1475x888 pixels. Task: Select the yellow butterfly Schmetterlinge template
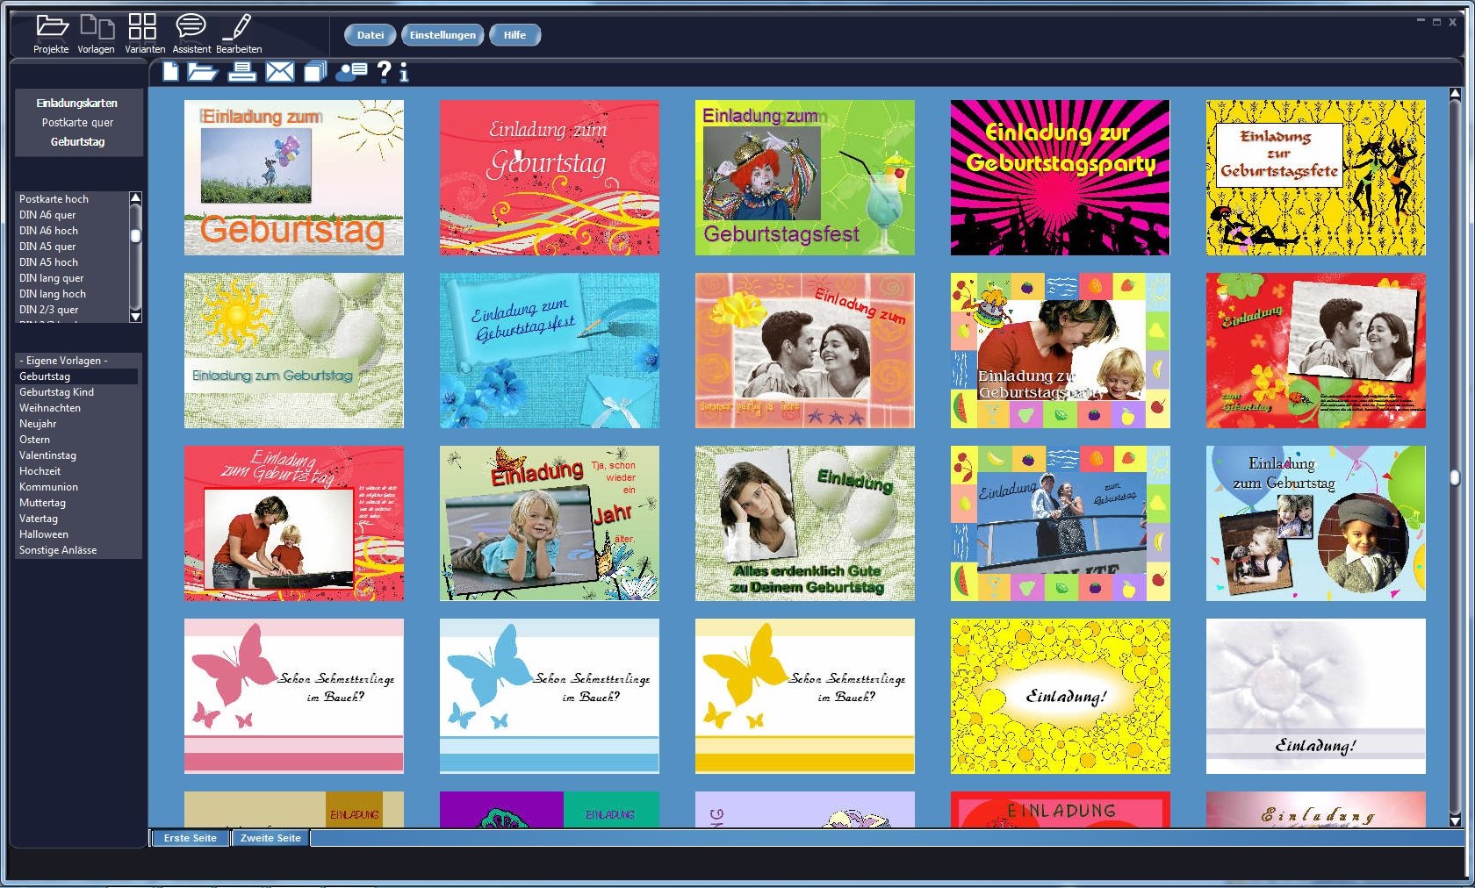(x=805, y=697)
